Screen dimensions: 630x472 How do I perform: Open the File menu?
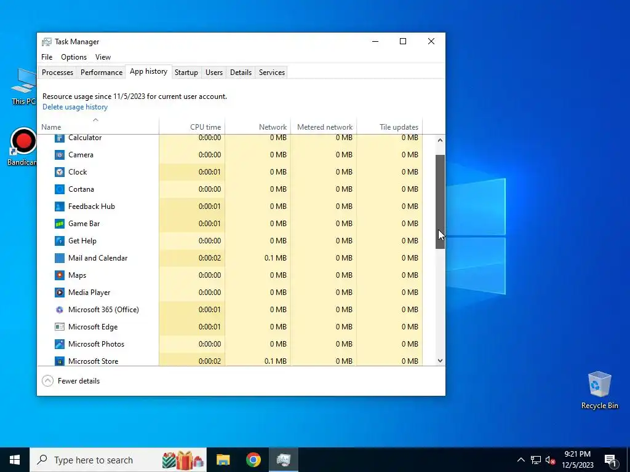point(47,57)
